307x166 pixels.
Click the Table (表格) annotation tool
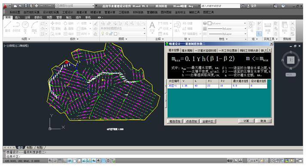tap(163, 34)
